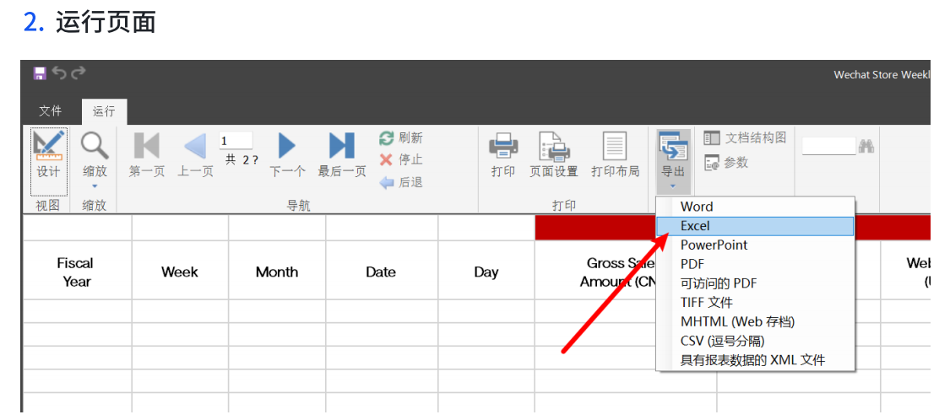Click the page number input field
Viewport: 950px width, 420px height.
pyautogui.click(x=236, y=141)
